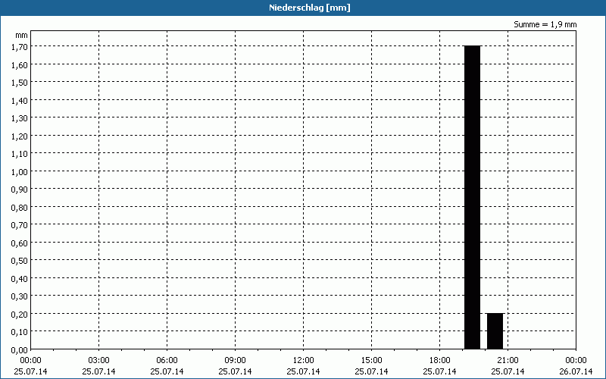Click the 03:00 time label on x-axis

tap(99, 361)
